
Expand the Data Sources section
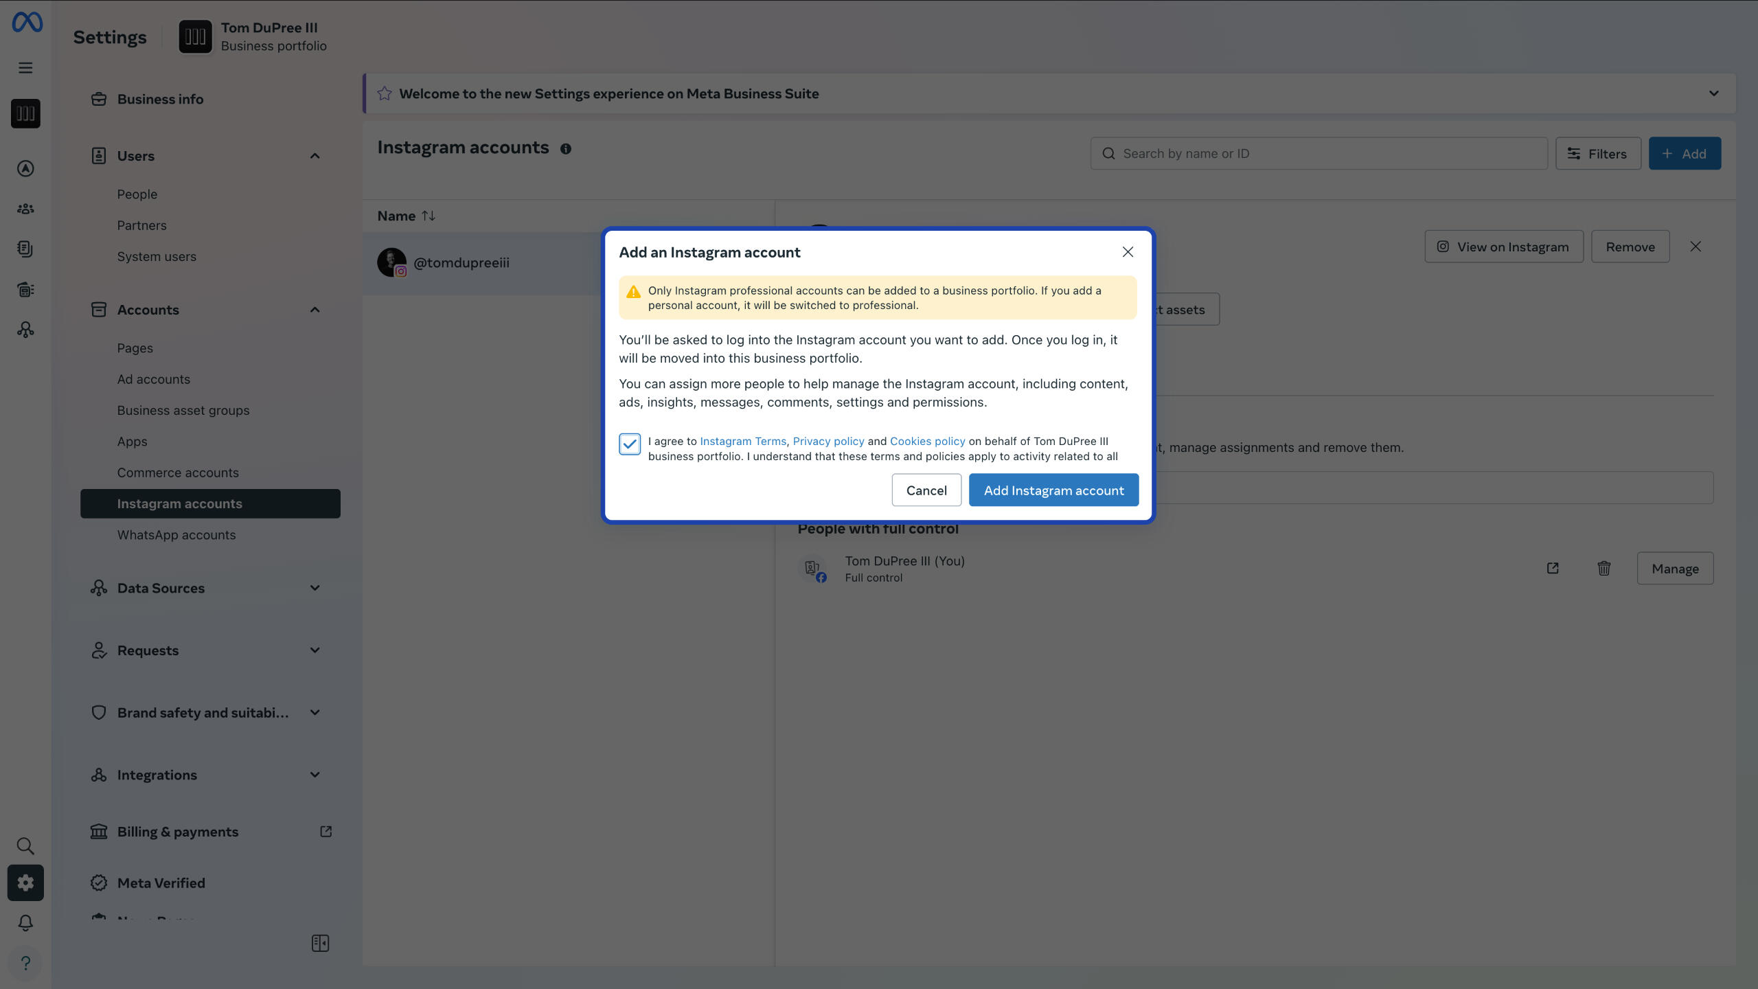315,588
